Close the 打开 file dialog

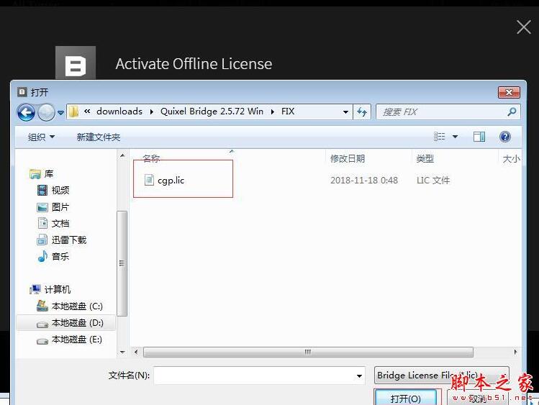click(x=509, y=92)
